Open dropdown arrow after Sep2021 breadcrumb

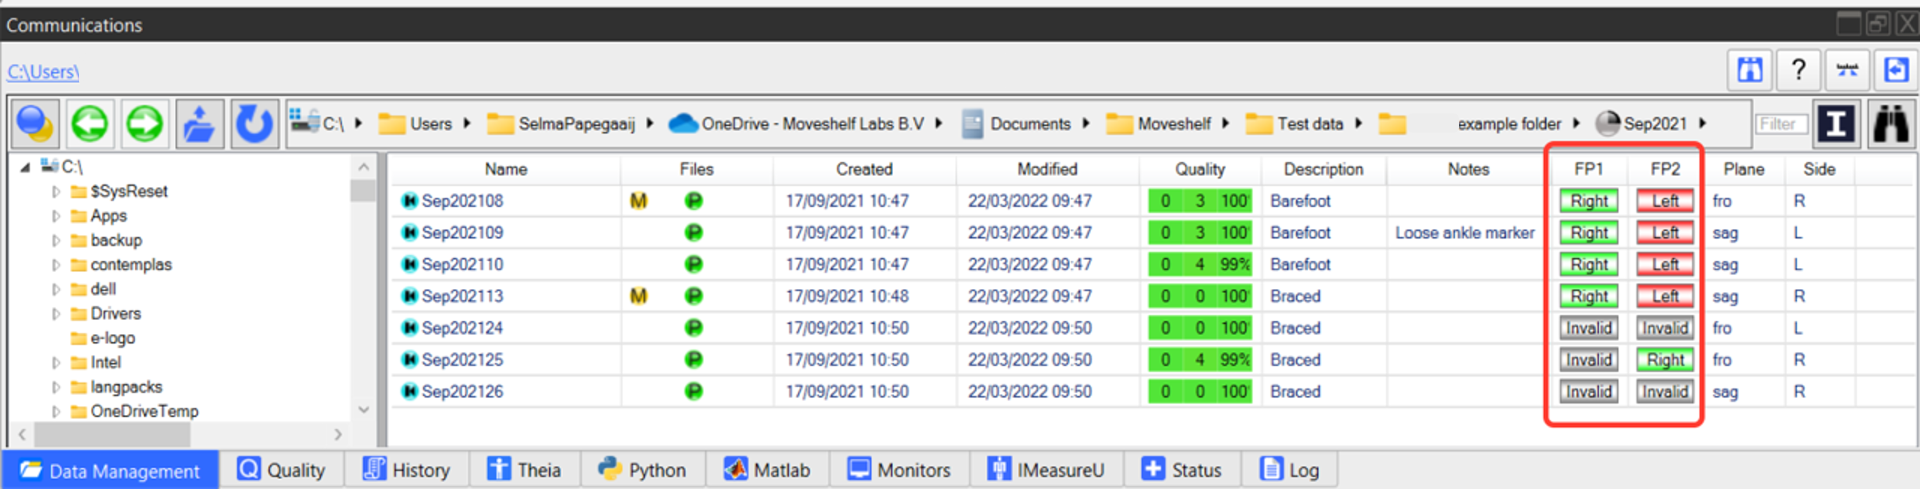(x=1702, y=124)
